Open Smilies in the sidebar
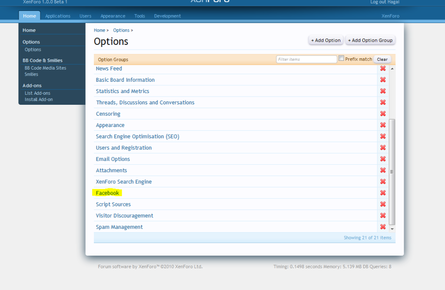 tap(31, 74)
